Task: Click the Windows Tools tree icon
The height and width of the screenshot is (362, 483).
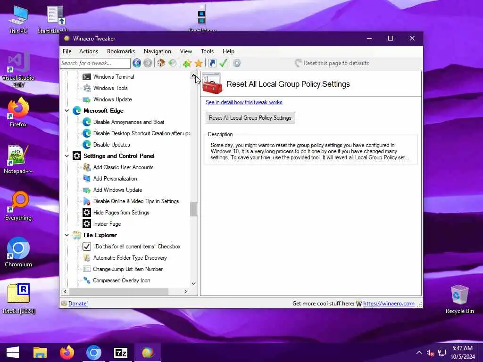Action: click(87, 88)
